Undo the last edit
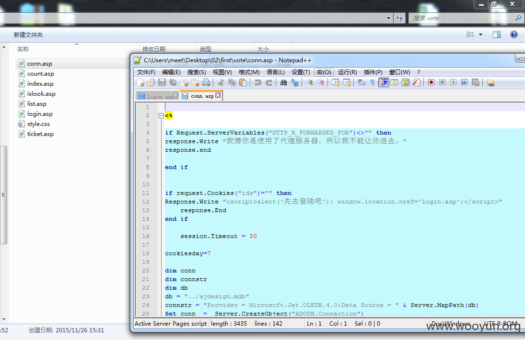The width and height of the screenshot is (525, 340). click(x=257, y=82)
